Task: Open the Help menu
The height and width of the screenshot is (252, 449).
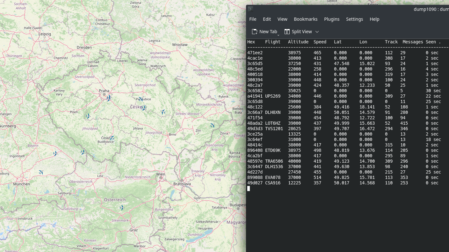Action: point(374,19)
